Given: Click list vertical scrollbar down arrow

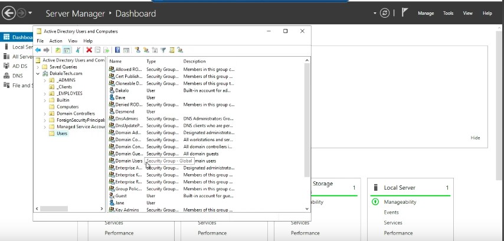Looking at the screenshot, I should [307, 209].
